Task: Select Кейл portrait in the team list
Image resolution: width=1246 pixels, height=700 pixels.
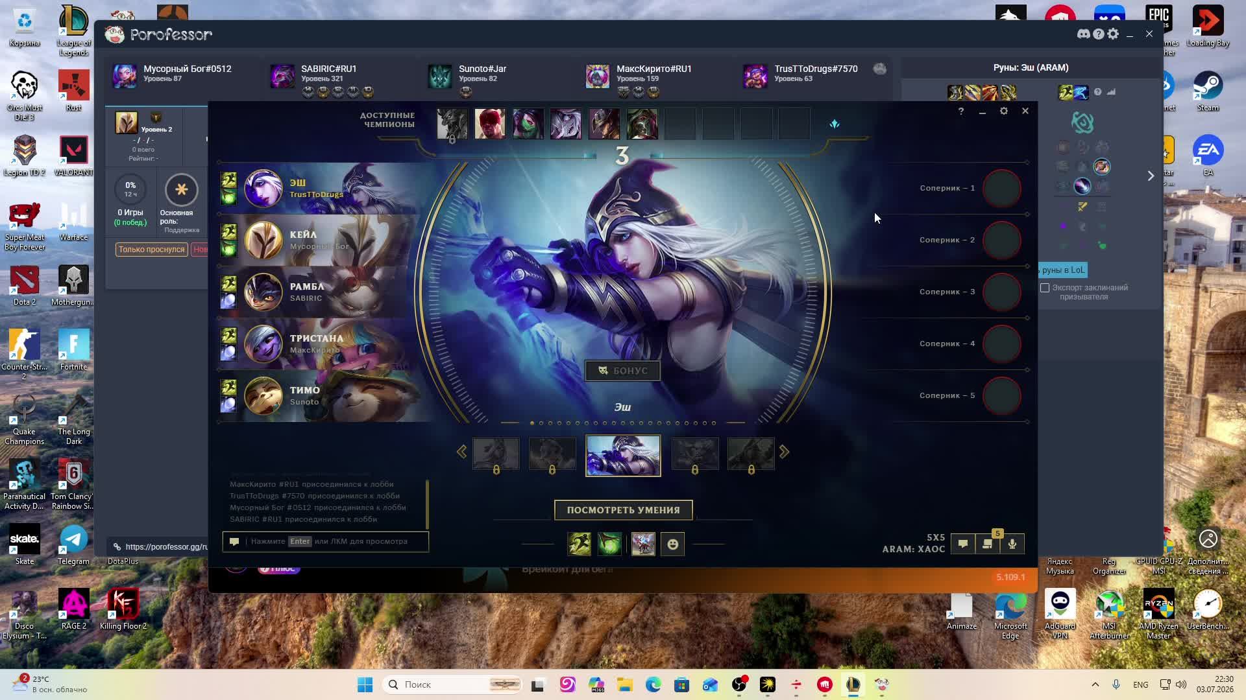Action: (x=263, y=240)
